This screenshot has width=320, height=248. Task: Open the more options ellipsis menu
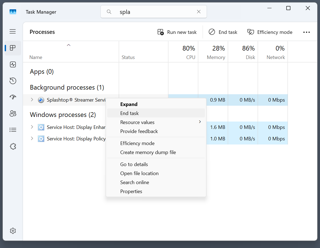pos(306,32)
